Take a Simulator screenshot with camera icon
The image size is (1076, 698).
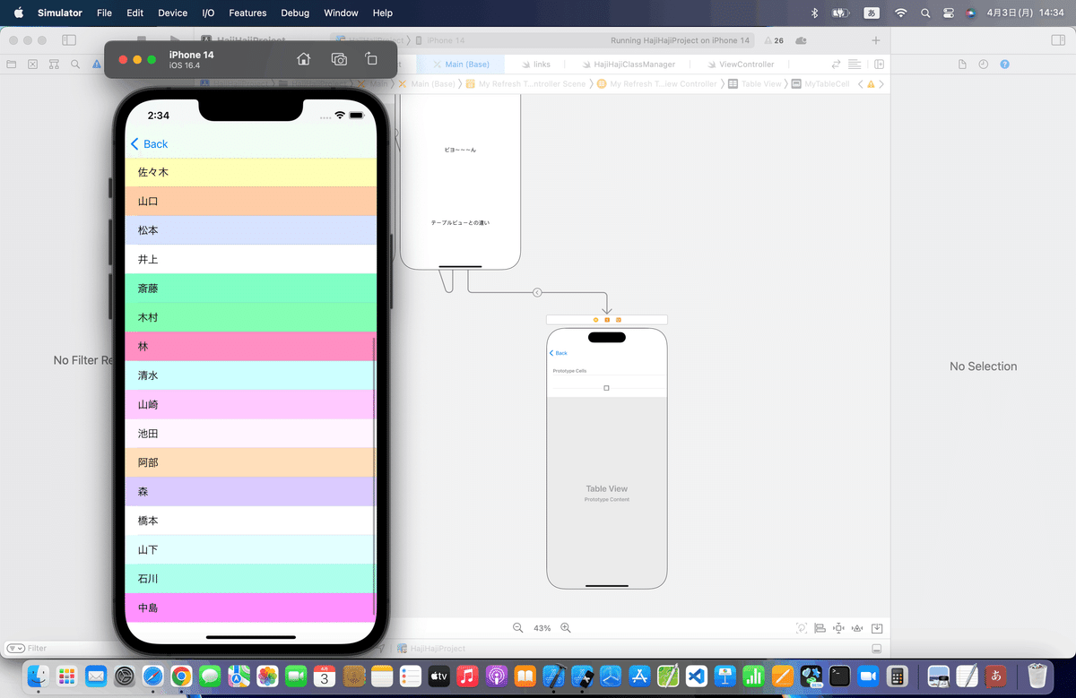[x=339, y=59]
